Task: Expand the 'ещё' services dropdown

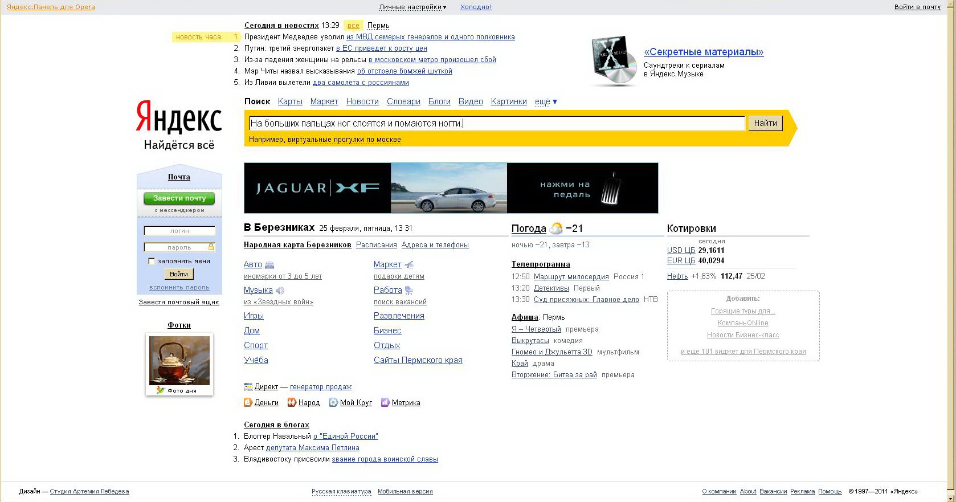Action: click(546, 101)
